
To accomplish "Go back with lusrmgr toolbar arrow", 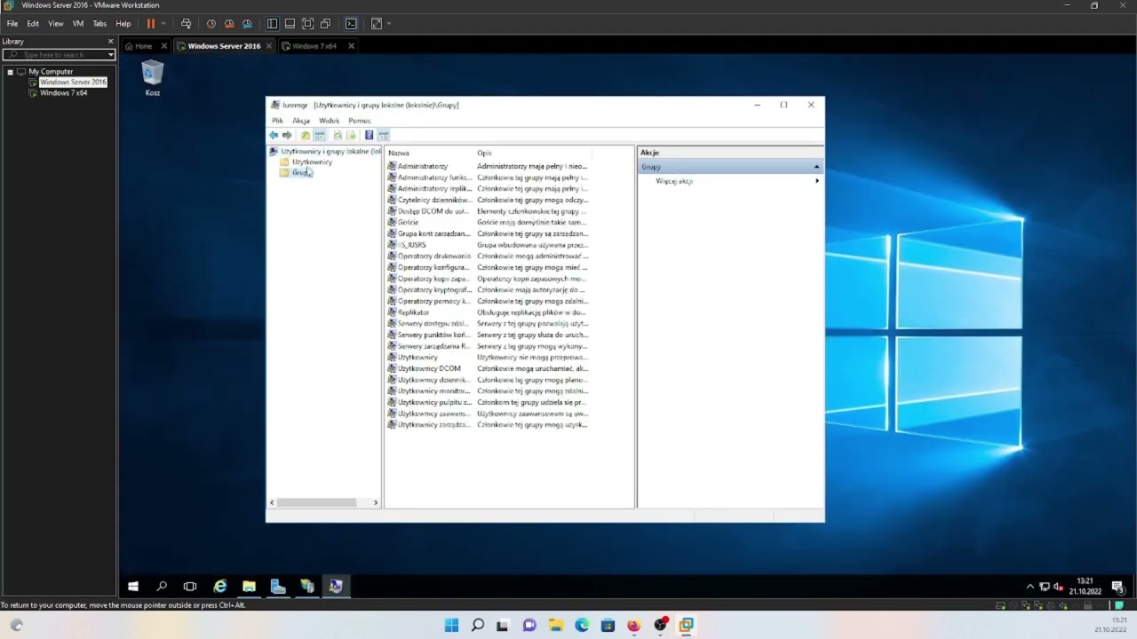I will tap(274, 135).
